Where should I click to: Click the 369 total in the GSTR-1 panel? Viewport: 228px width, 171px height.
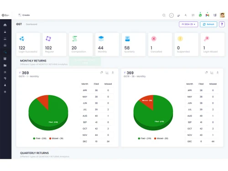click(x=25, y=73)
